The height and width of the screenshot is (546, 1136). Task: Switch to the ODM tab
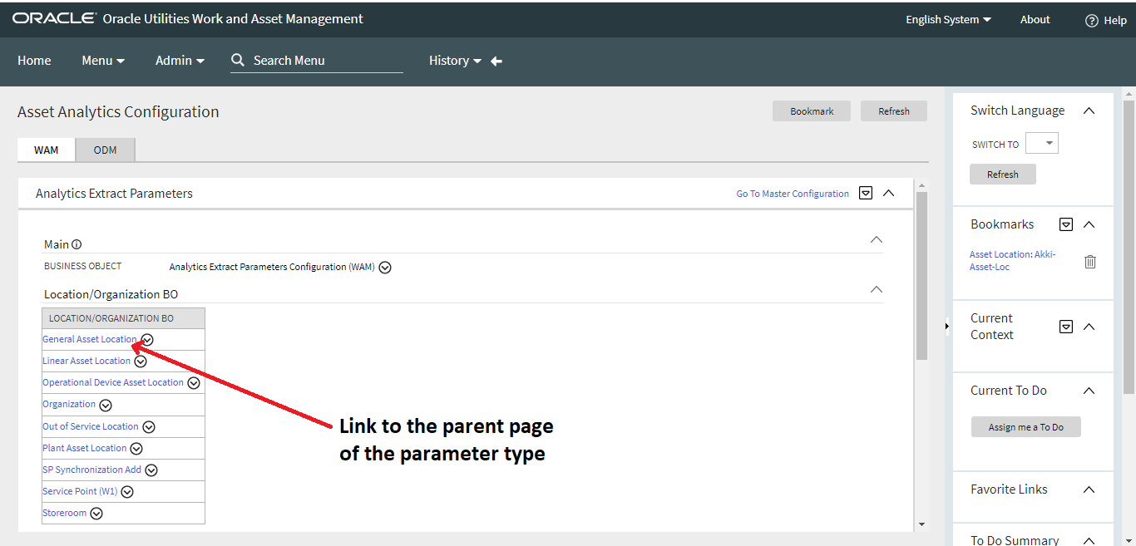coord(105,150)
